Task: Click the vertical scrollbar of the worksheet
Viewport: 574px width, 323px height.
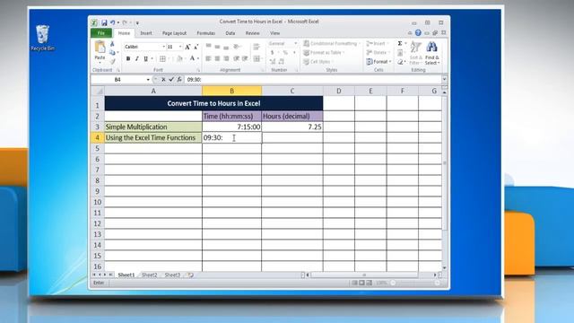Action: point(445,163)
